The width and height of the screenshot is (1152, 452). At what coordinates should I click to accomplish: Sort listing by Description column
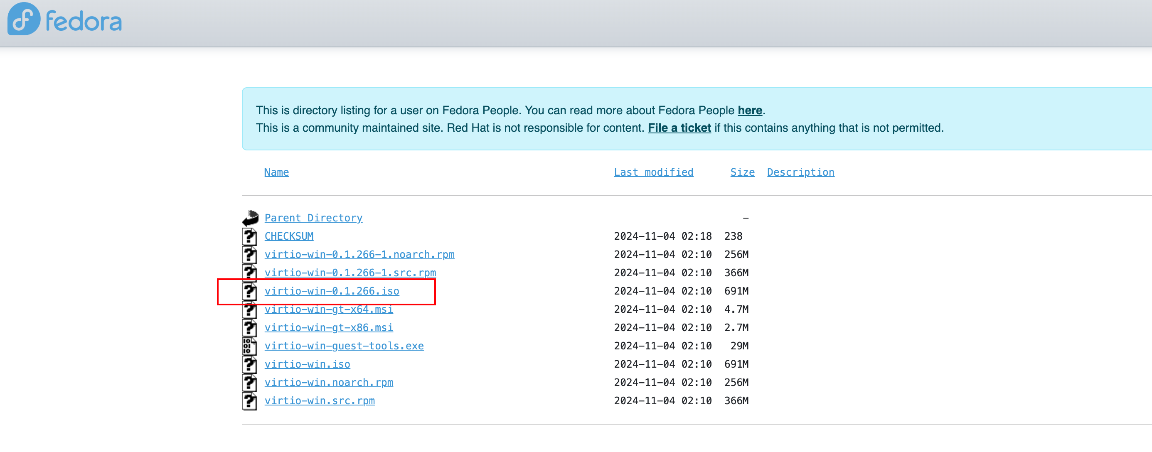(800, 172)
